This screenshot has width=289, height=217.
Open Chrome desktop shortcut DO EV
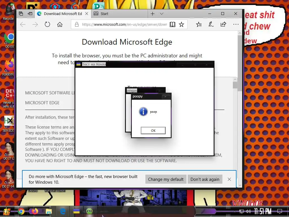point(9,40)
